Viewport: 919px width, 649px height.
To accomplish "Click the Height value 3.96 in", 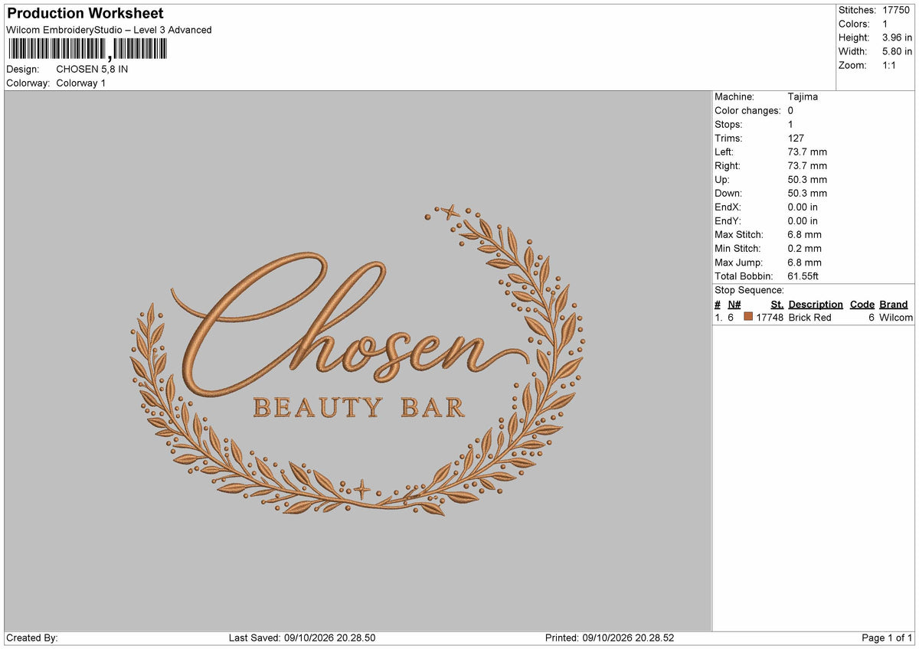I will pos(897,38).
